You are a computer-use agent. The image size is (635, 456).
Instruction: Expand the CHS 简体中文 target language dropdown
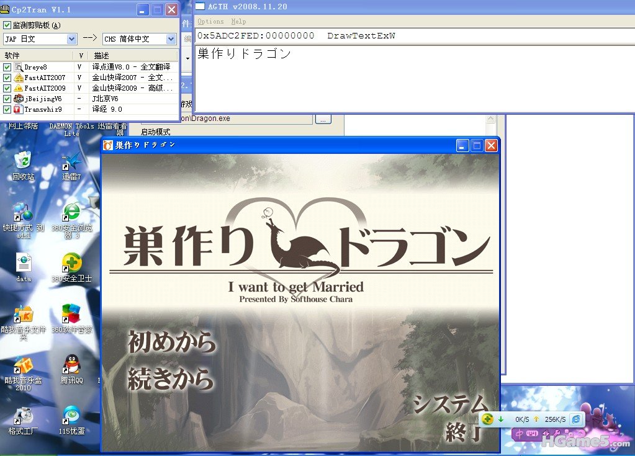(171, 39)
